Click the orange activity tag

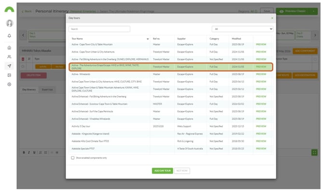pyautogui.click(x=43, y=67)
